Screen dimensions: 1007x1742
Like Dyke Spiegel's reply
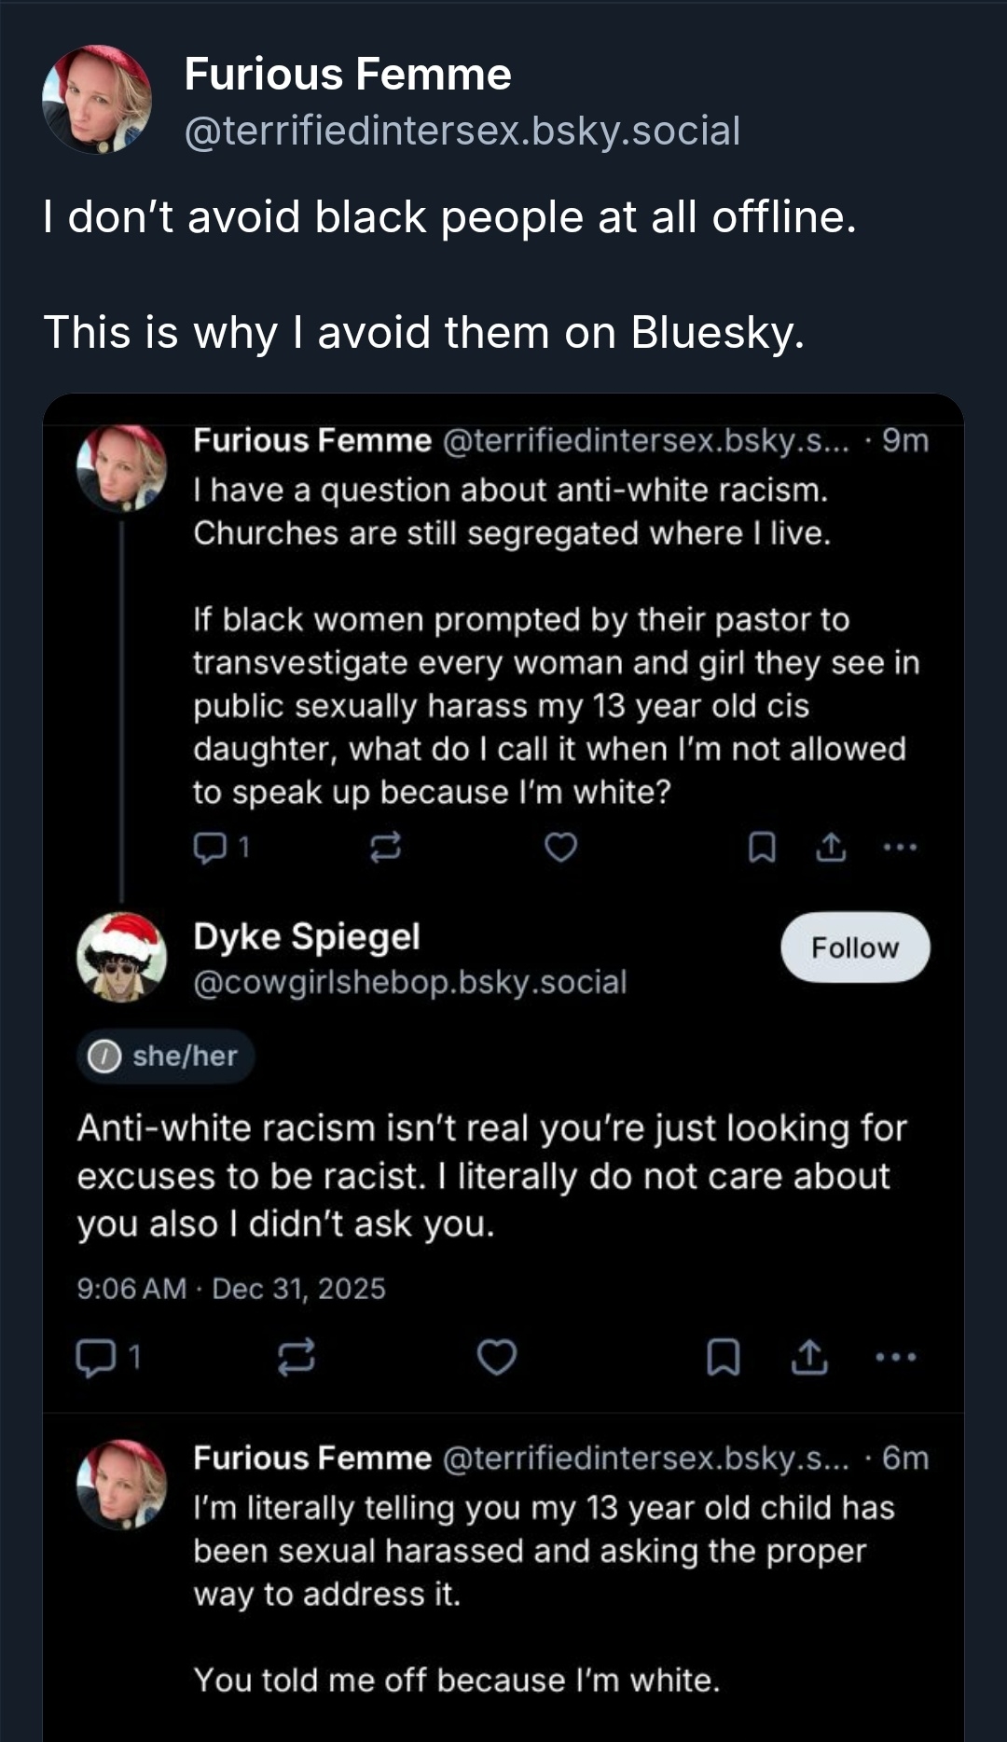[496, 1357]
